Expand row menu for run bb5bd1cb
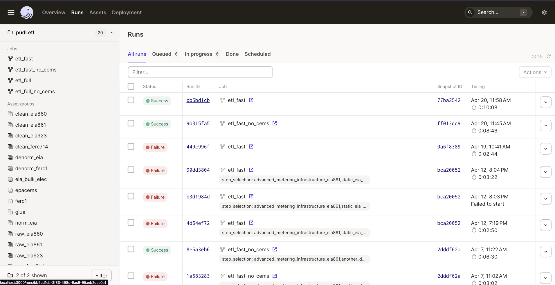Image resolution: width=555 pixels, height=285 pixels. click(546, 102)
